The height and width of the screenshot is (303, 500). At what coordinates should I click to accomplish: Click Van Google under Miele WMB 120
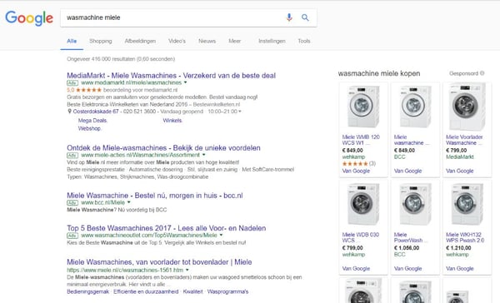pyautogui.click(x=356, y=171)
